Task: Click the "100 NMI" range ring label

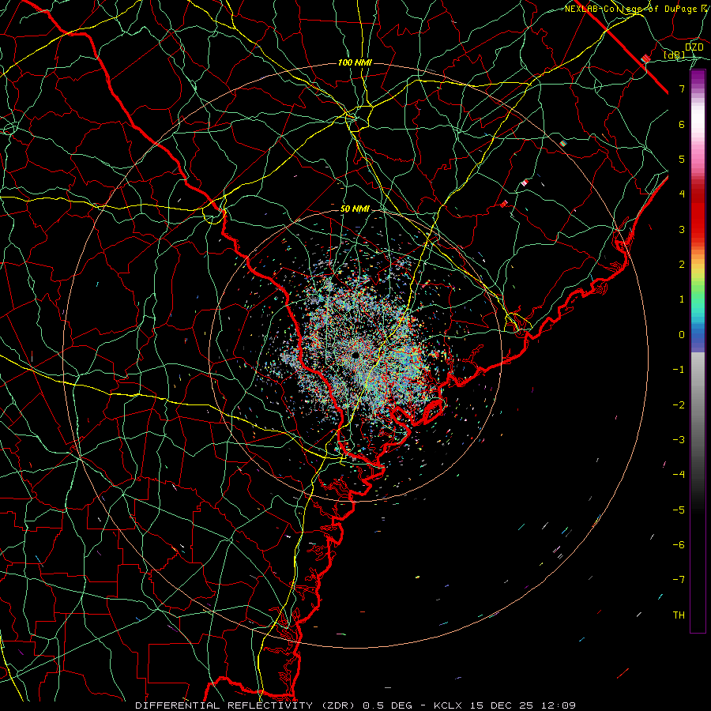Action: point(355,62)
